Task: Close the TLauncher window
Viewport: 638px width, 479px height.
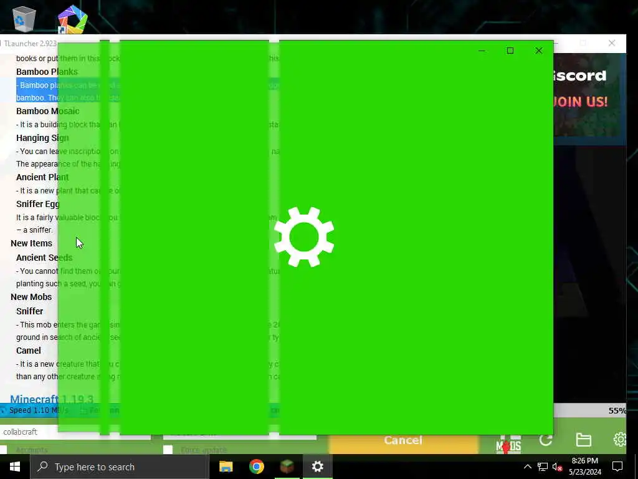Action: (612, 43)
